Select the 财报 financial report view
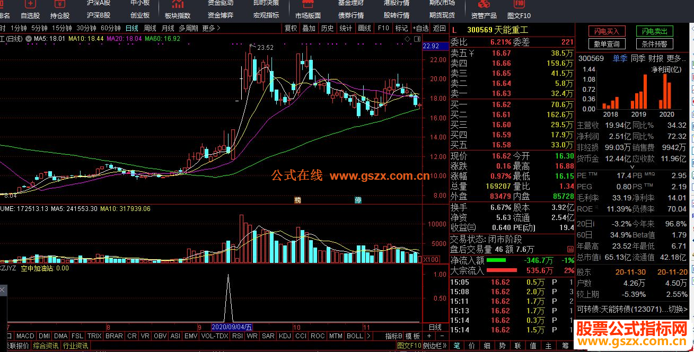Viewport: 694px width, 352px height. [x=656, y=58]
